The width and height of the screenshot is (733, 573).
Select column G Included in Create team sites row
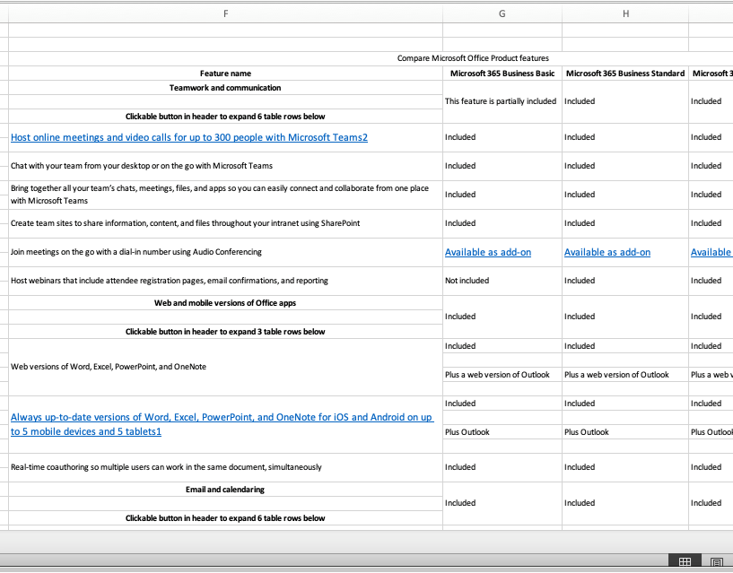pos(502,223)
